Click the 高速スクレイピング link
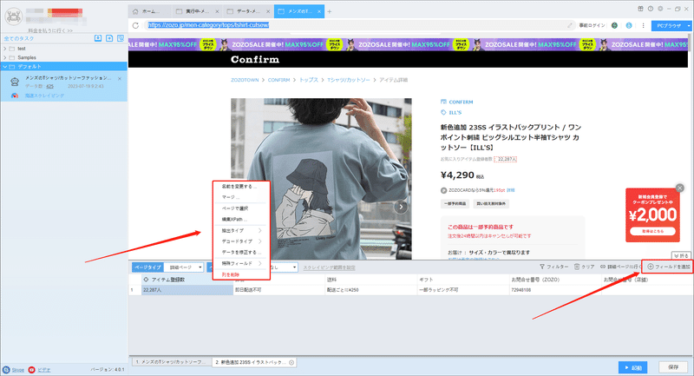694x376 pixels. point(44,96)
